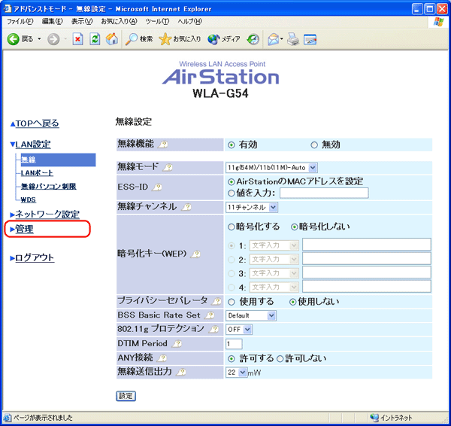Screen dimensions: 451x426
Task: Open the 無線チャンネル 11チャンネル dropdown
Action: coord(252,207)
